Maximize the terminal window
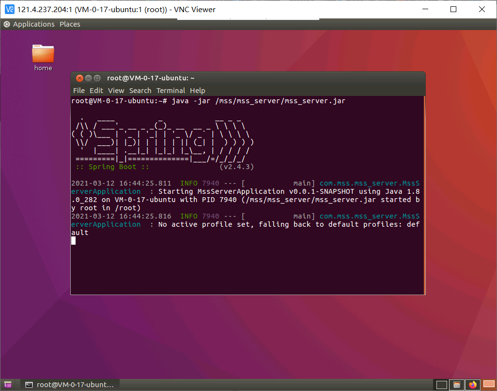497x391 pixels. tap(97, 78)
